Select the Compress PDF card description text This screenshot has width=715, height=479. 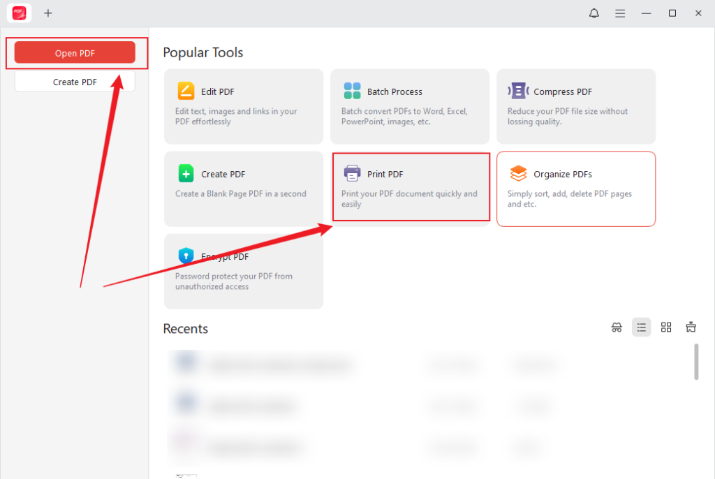[x=567, y=116]
